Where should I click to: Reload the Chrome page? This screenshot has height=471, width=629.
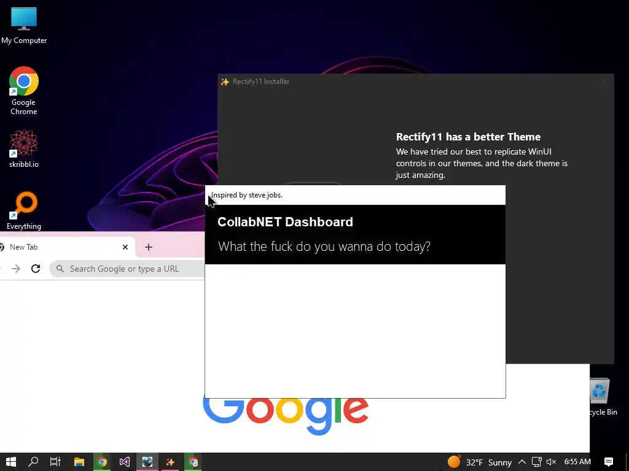pyautogui.click(x=36, y=269)
